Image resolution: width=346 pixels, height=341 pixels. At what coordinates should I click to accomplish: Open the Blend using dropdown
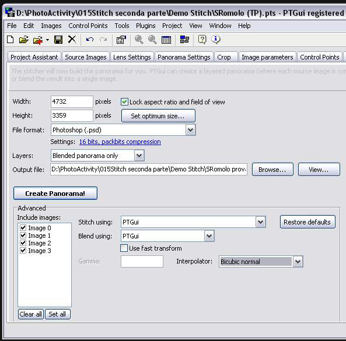pyautogui.click(x=209, y=236)
